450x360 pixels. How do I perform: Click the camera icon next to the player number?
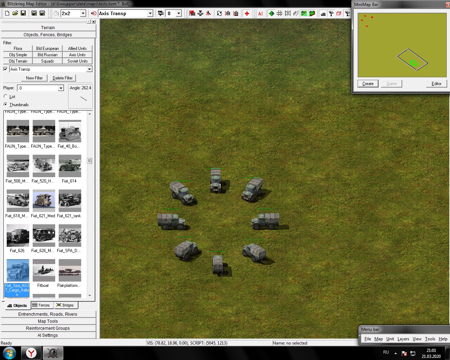161,13
